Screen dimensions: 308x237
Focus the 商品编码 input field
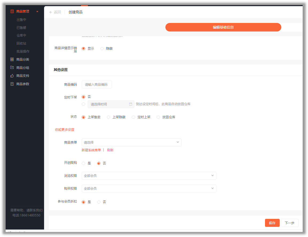click(x=97, y=85)
